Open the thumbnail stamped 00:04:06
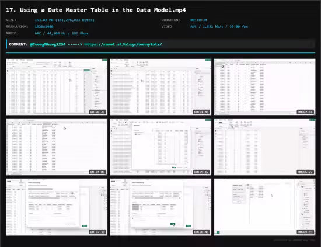Image resolution: width=321 pixels, height=247 pixels. point(57,147)
